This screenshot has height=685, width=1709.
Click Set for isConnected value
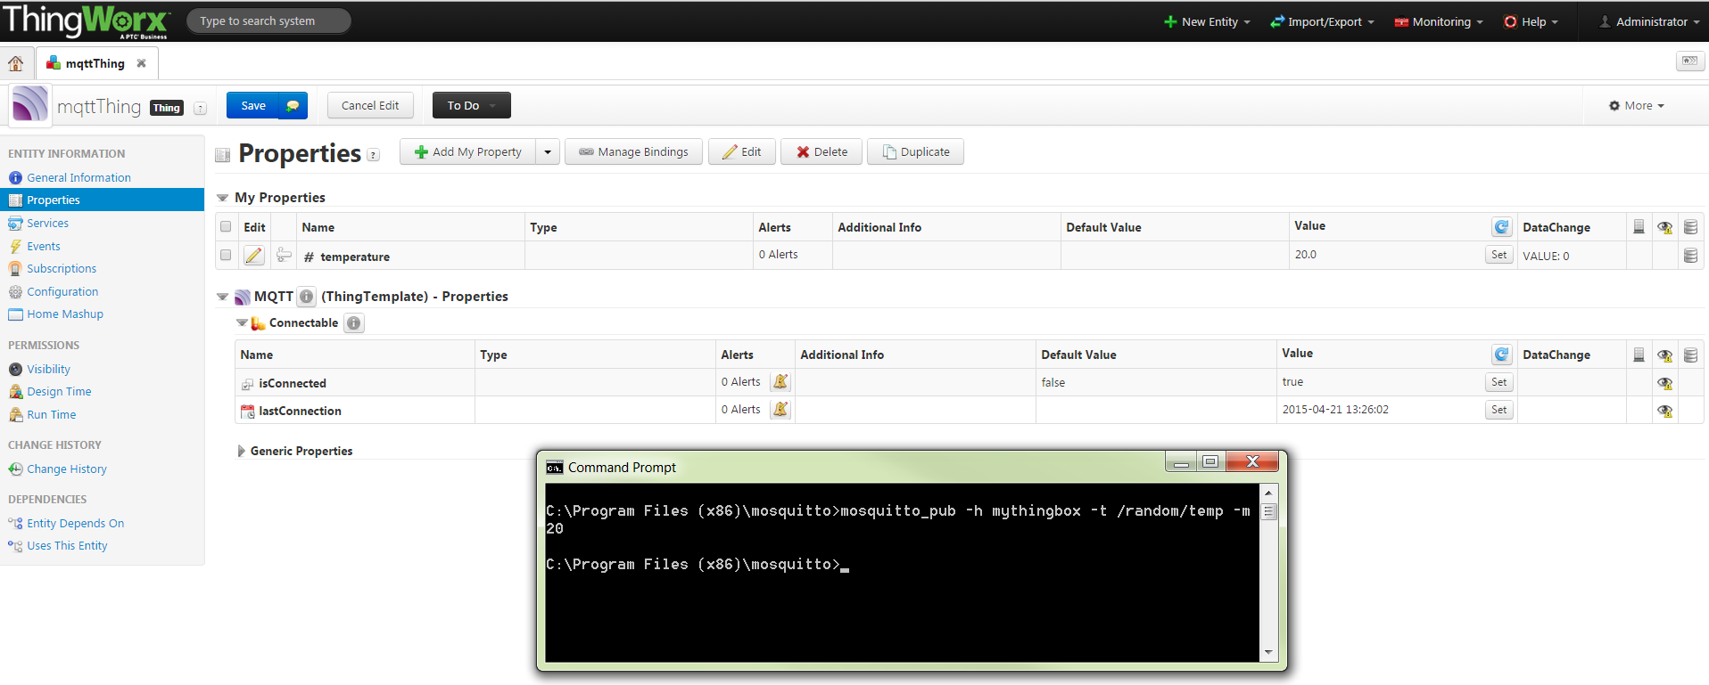[1499, 382]
